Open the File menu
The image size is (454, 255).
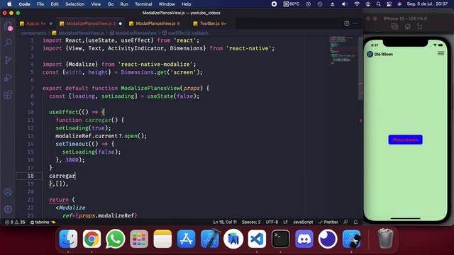[x=40, y=4]
